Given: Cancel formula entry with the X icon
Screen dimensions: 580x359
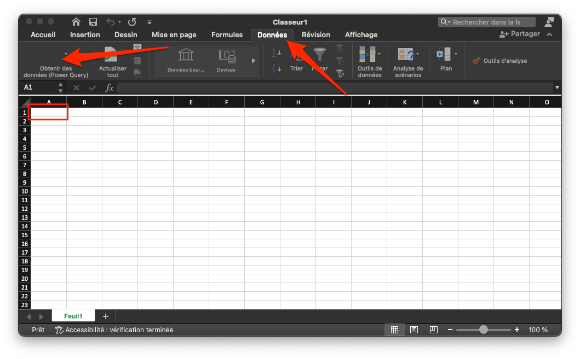Looking at the screenshot, I should coord(76,87).
